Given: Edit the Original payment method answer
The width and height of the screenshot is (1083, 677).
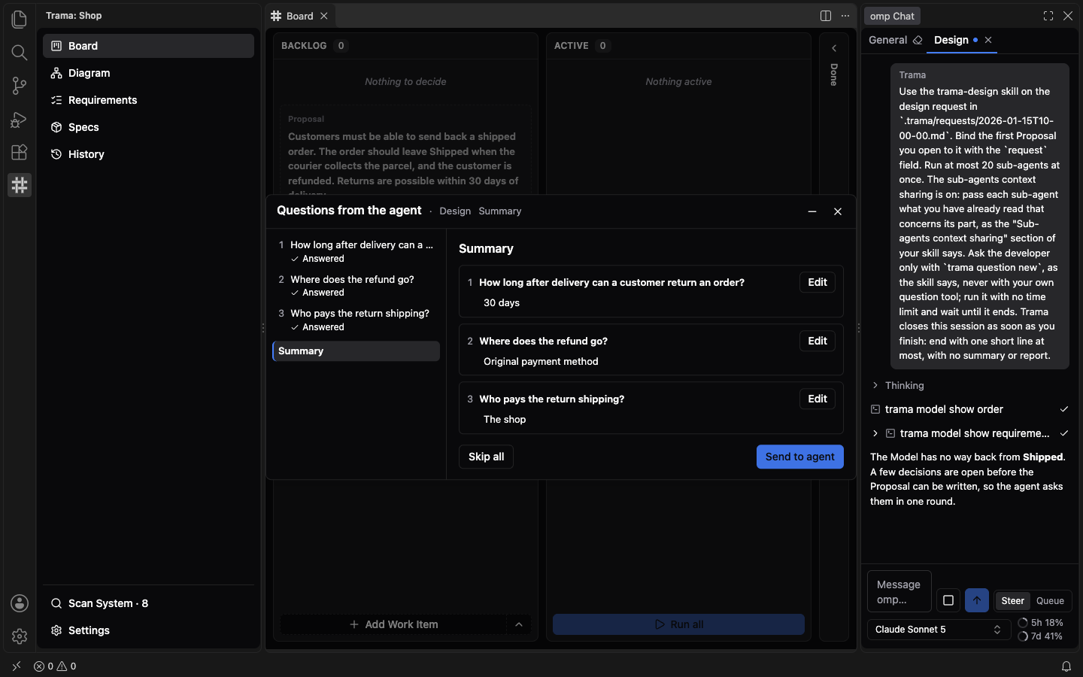Looking at the screenshot, I should pos(818,341).
